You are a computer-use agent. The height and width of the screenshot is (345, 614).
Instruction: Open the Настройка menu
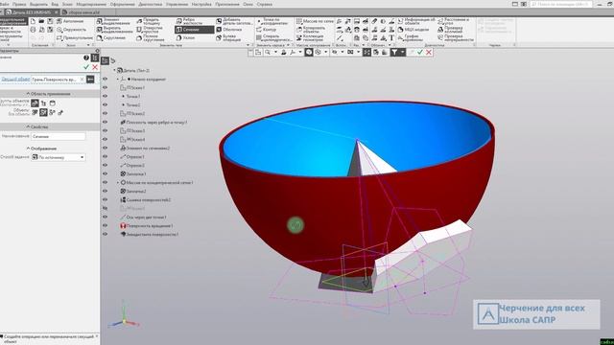pos(201,4)
